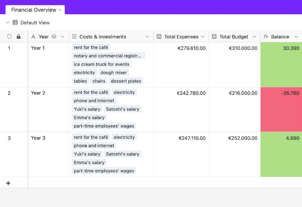
Task: Open the 'Satoshi's salary' tag in Year 2
Action: click(123, 109)
